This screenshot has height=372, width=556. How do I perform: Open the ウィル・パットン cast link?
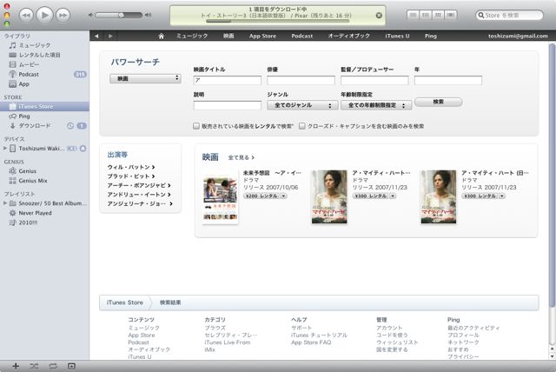pos(131,167)
